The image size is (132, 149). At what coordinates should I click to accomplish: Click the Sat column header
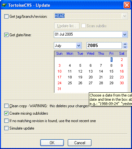(x=122, y=53)
